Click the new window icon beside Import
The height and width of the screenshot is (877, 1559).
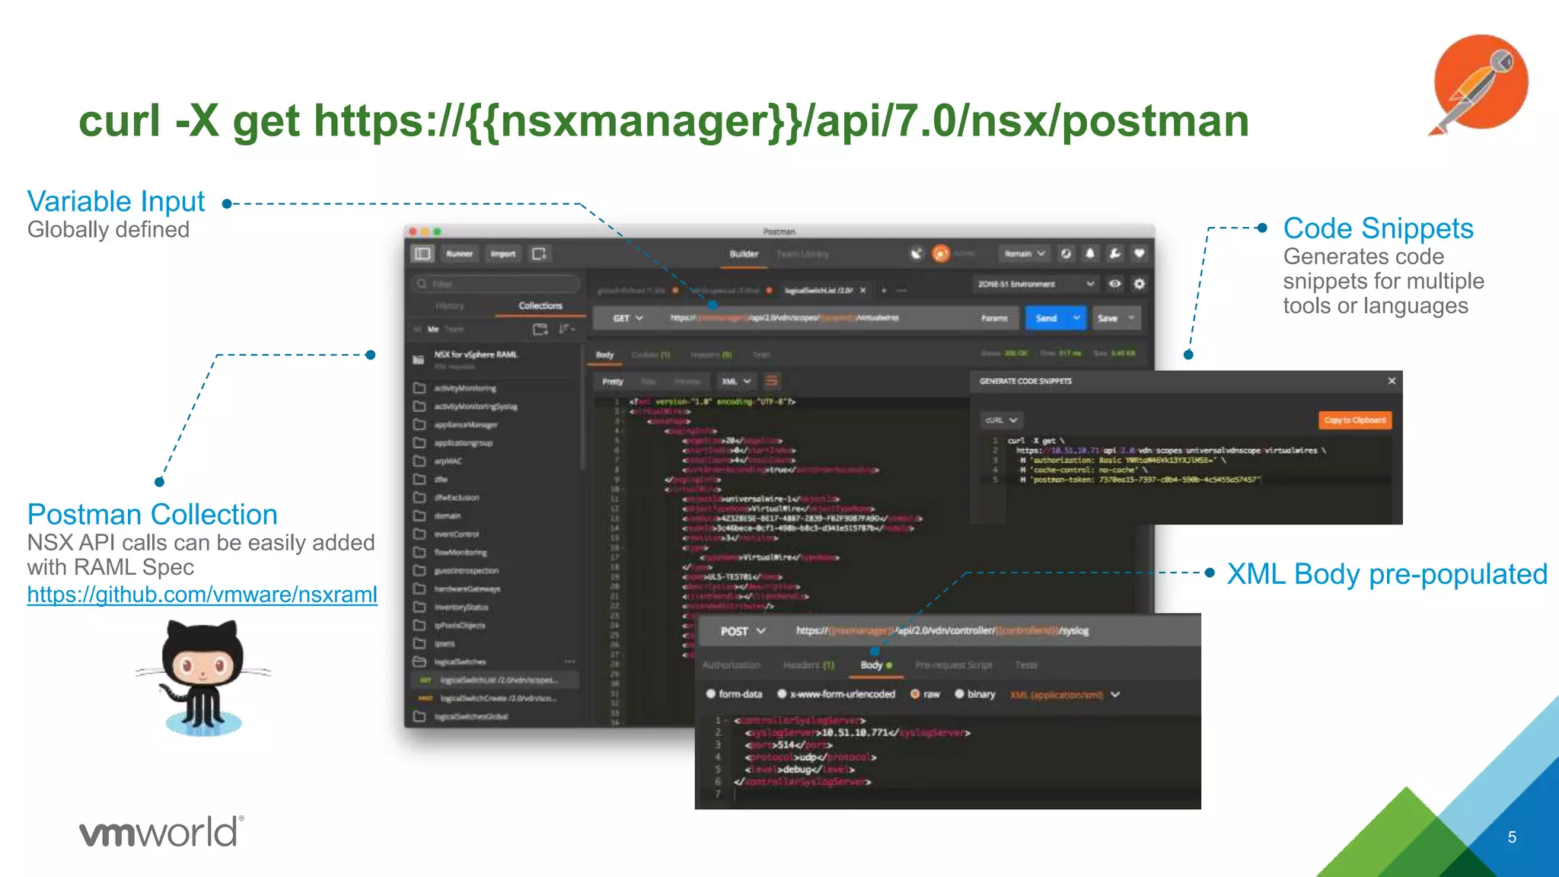539,254
